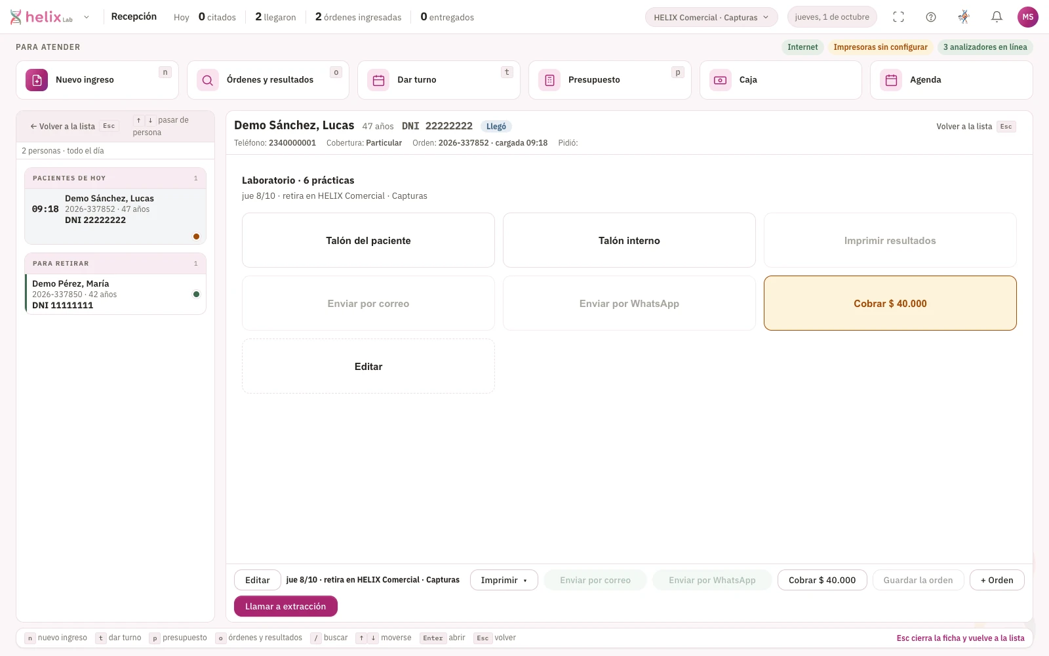Open the workspace switcher chevron beside the logo
The height and width of the screenshot is (656, 1049).
click(87, 17)
